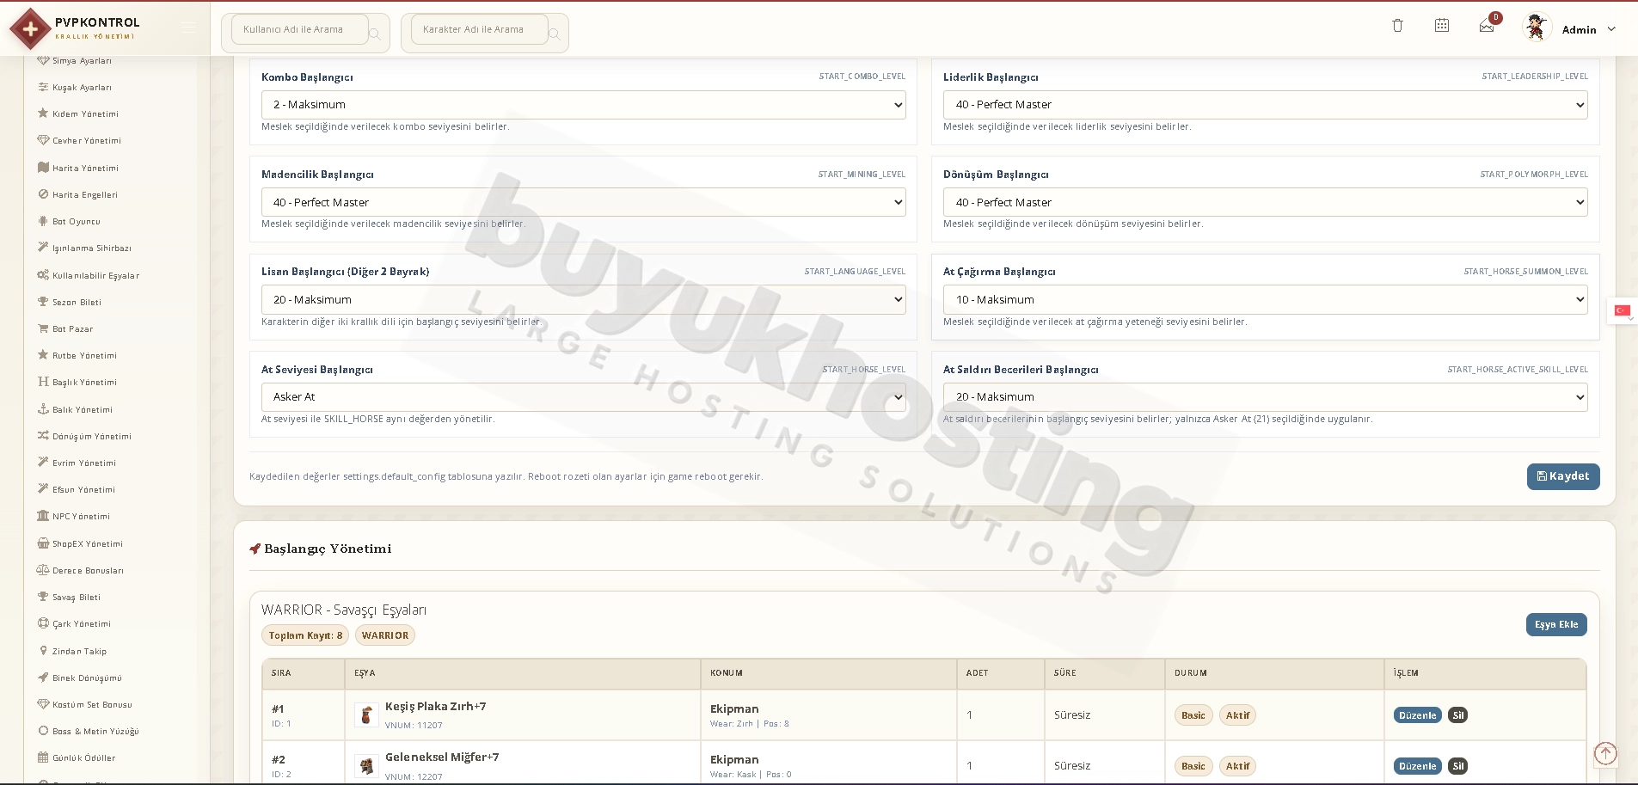This screenshot has height=785, width=1638.
Task: Open Sezon Bileti in the sidebar
Action: pyautogui.click(x=77, y=302)
